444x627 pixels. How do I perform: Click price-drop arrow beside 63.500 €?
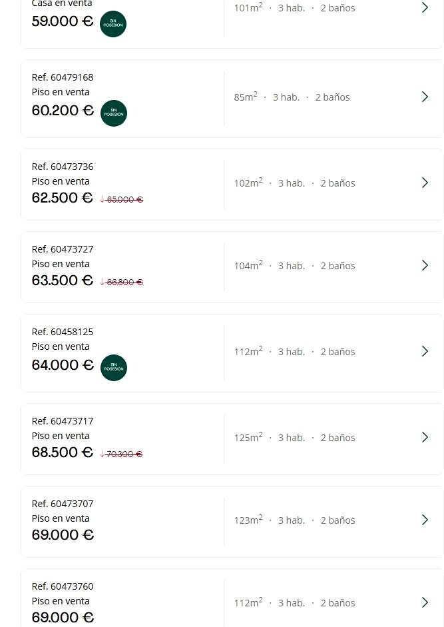pyautogui.click(x=102, y=282)
